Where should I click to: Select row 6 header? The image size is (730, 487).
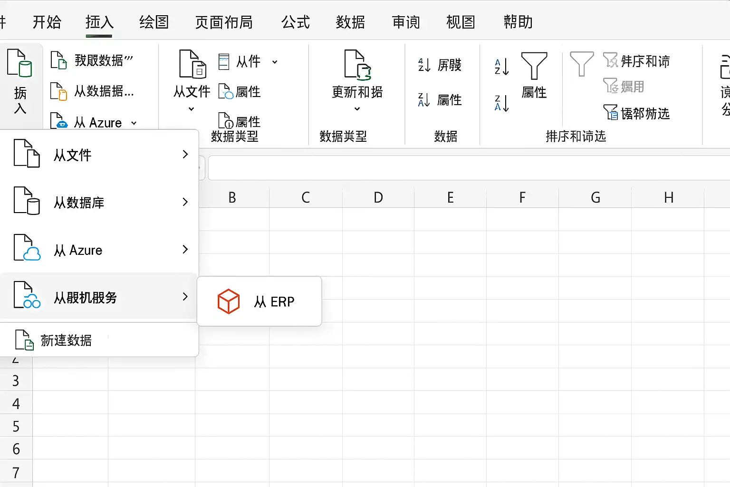(16, 449)
